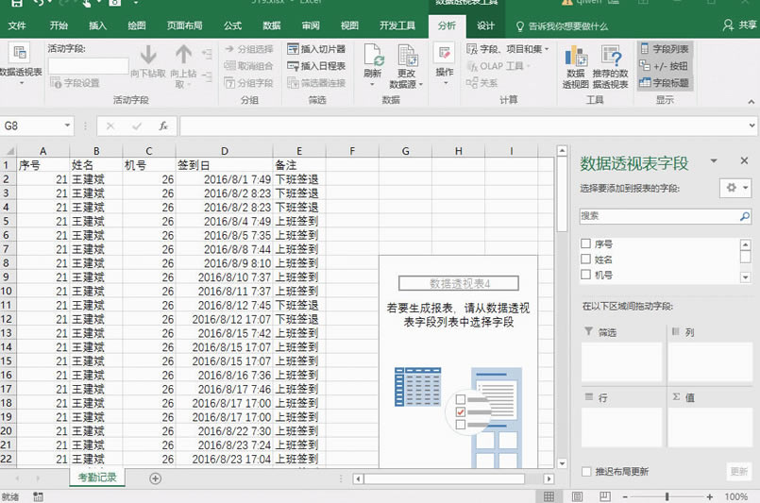The width and height of the screenshot is (760, 503).
Task: Switch to the 公式 tab
Action: [232, 25]
